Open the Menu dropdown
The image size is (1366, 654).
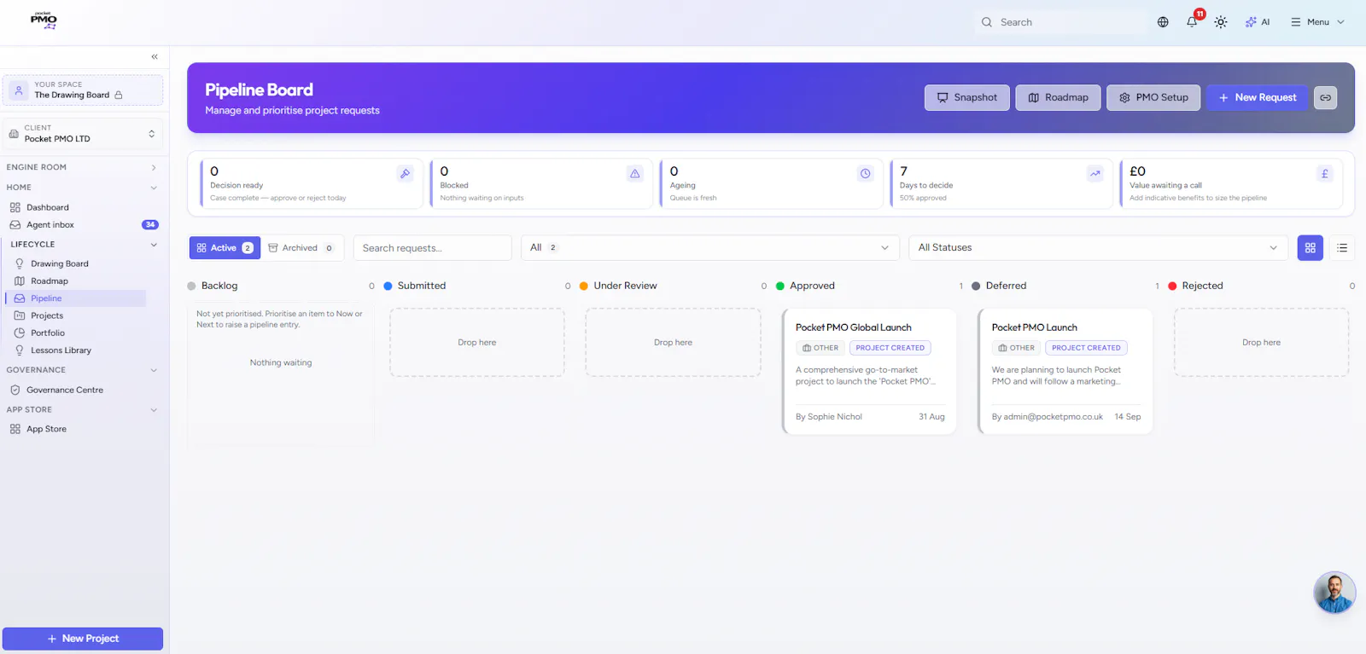pyautogui.click(x=1317, y=22)
